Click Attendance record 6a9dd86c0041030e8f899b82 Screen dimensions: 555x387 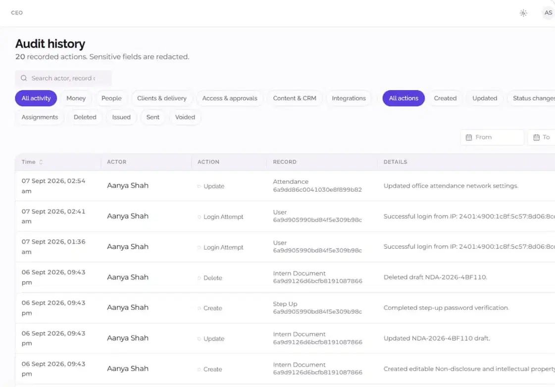click(x=317, y=185)
